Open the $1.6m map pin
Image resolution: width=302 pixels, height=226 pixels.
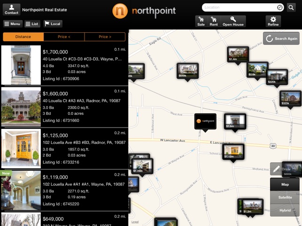tap(235, 121)
